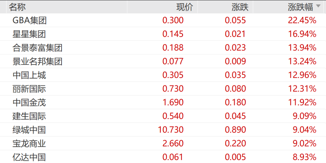The image size is (326, 163).
Task: Open 绿城中国 stock details
Action: point(29,130)
